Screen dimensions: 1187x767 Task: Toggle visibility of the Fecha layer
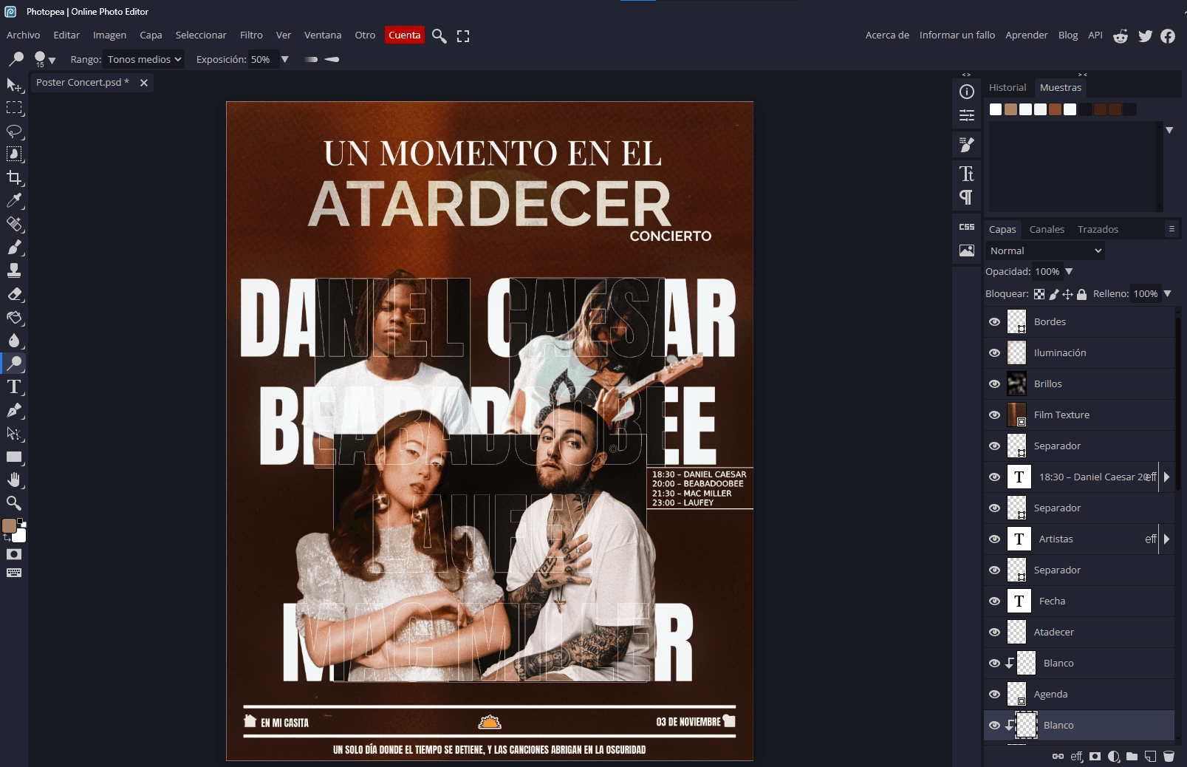(994, 601)
